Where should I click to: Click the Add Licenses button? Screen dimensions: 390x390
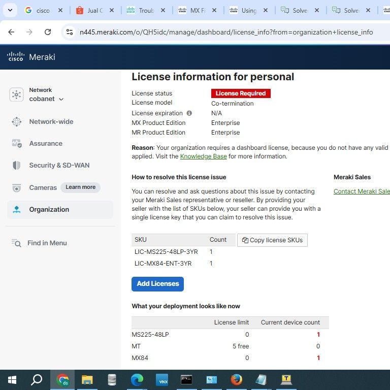tap(157, 284)
